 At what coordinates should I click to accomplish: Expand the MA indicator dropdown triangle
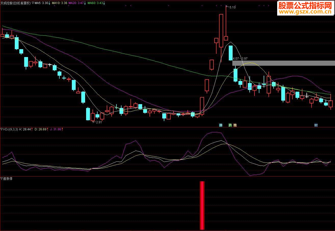tap(33, 3)
